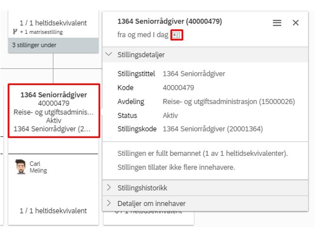Click Avdeling value Reise- og utgiftsadministrasjon (15000026)

pos(229,102)
